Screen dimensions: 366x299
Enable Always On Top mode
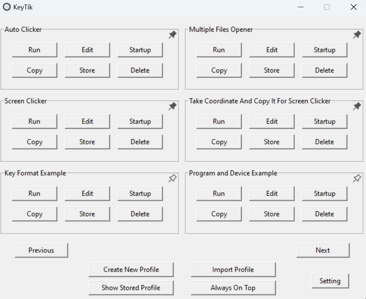[233, 288]
